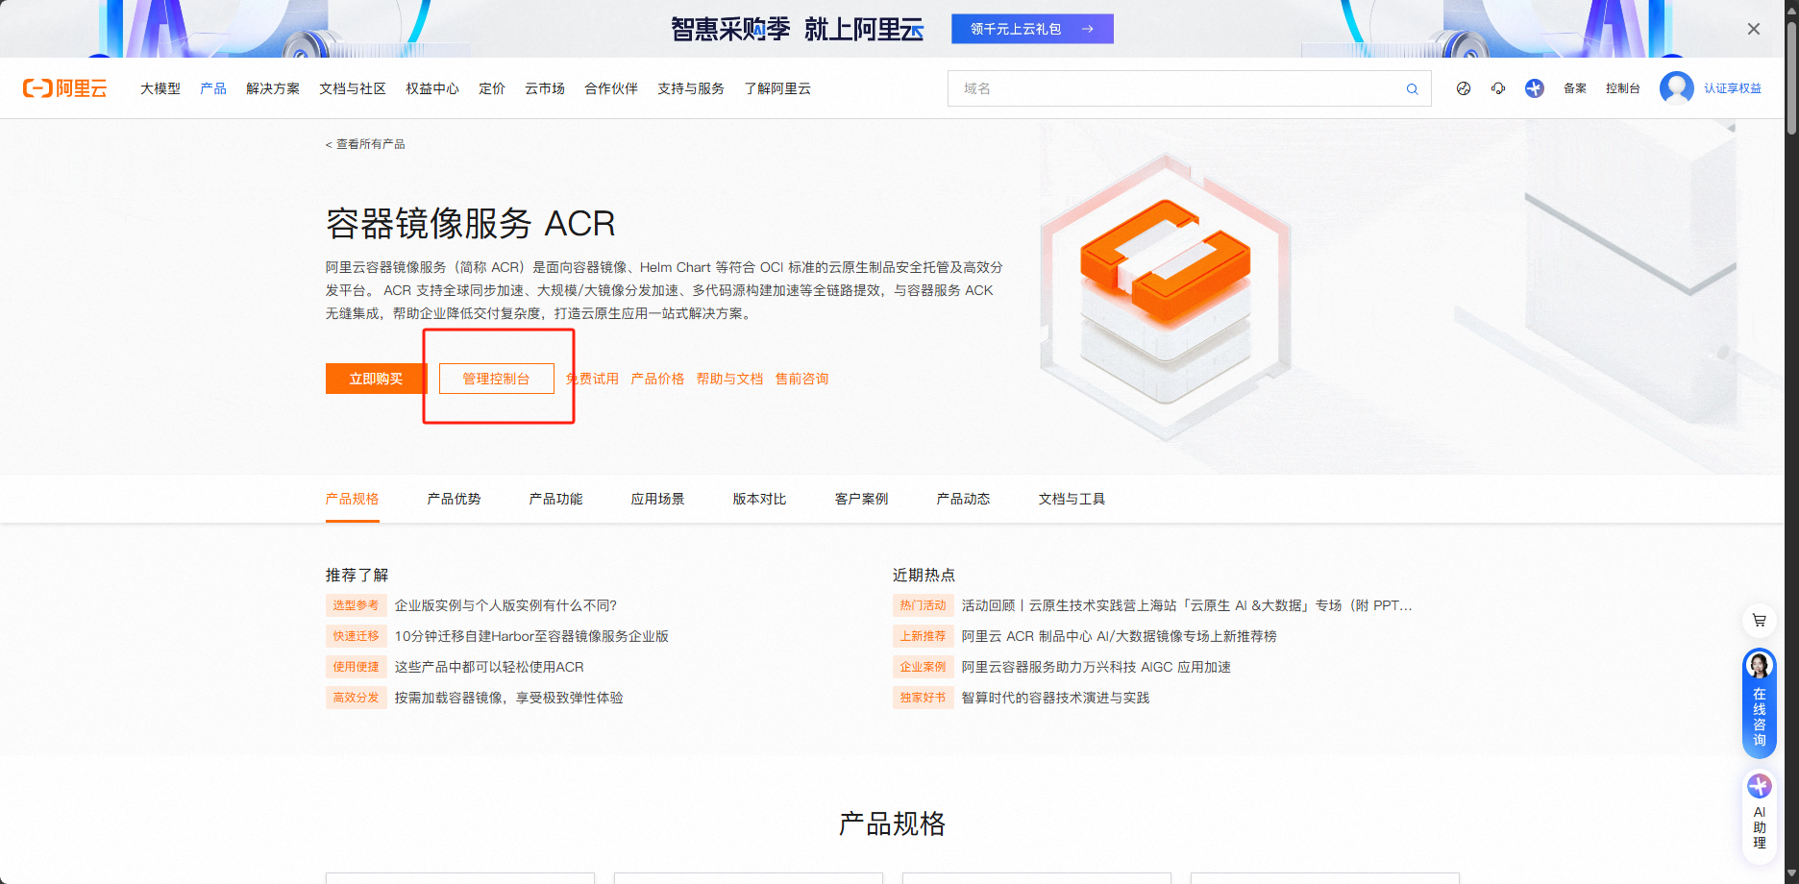This screenshot has width=1799, height=884.
Task: Dismiss the top promotional banner with the X
Action: click(1753, 28)
